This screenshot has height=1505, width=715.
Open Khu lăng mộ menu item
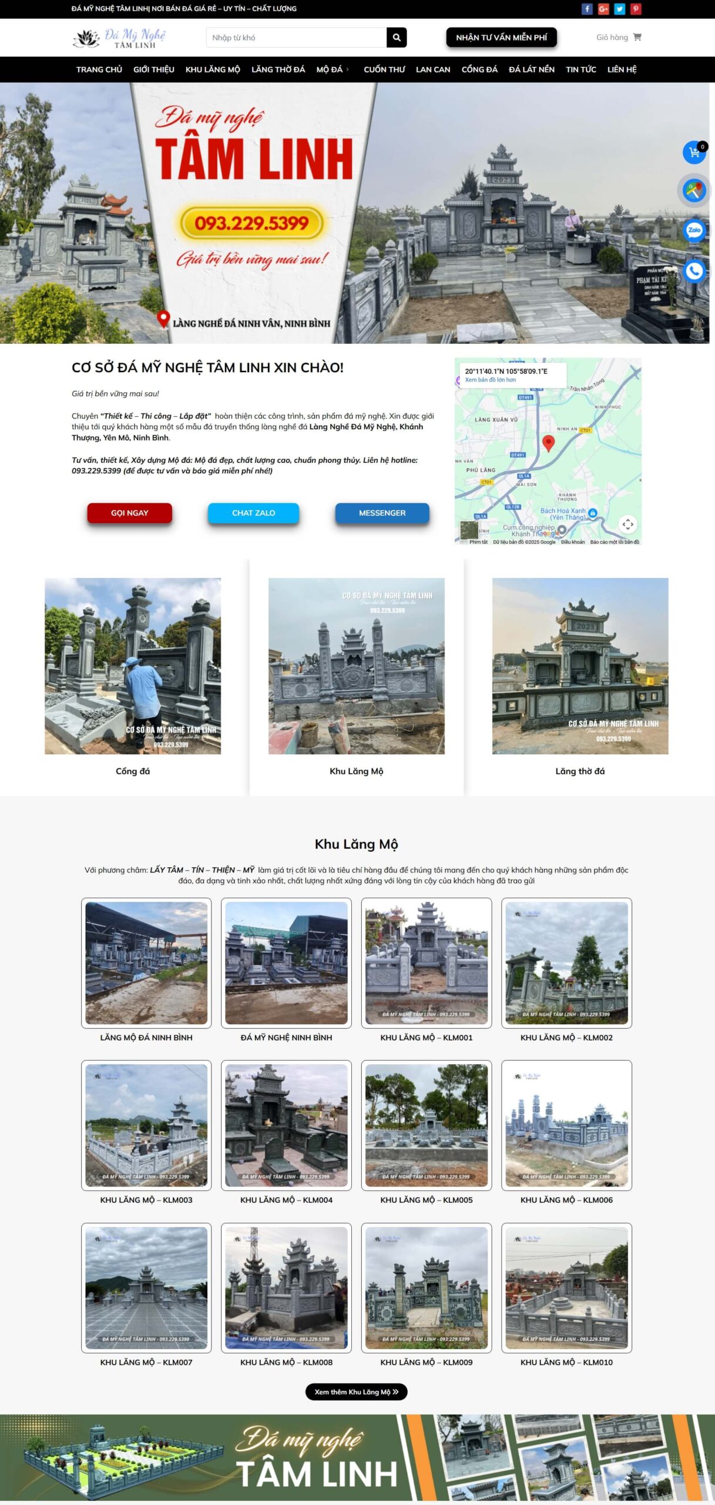click(x=213, y=69)
